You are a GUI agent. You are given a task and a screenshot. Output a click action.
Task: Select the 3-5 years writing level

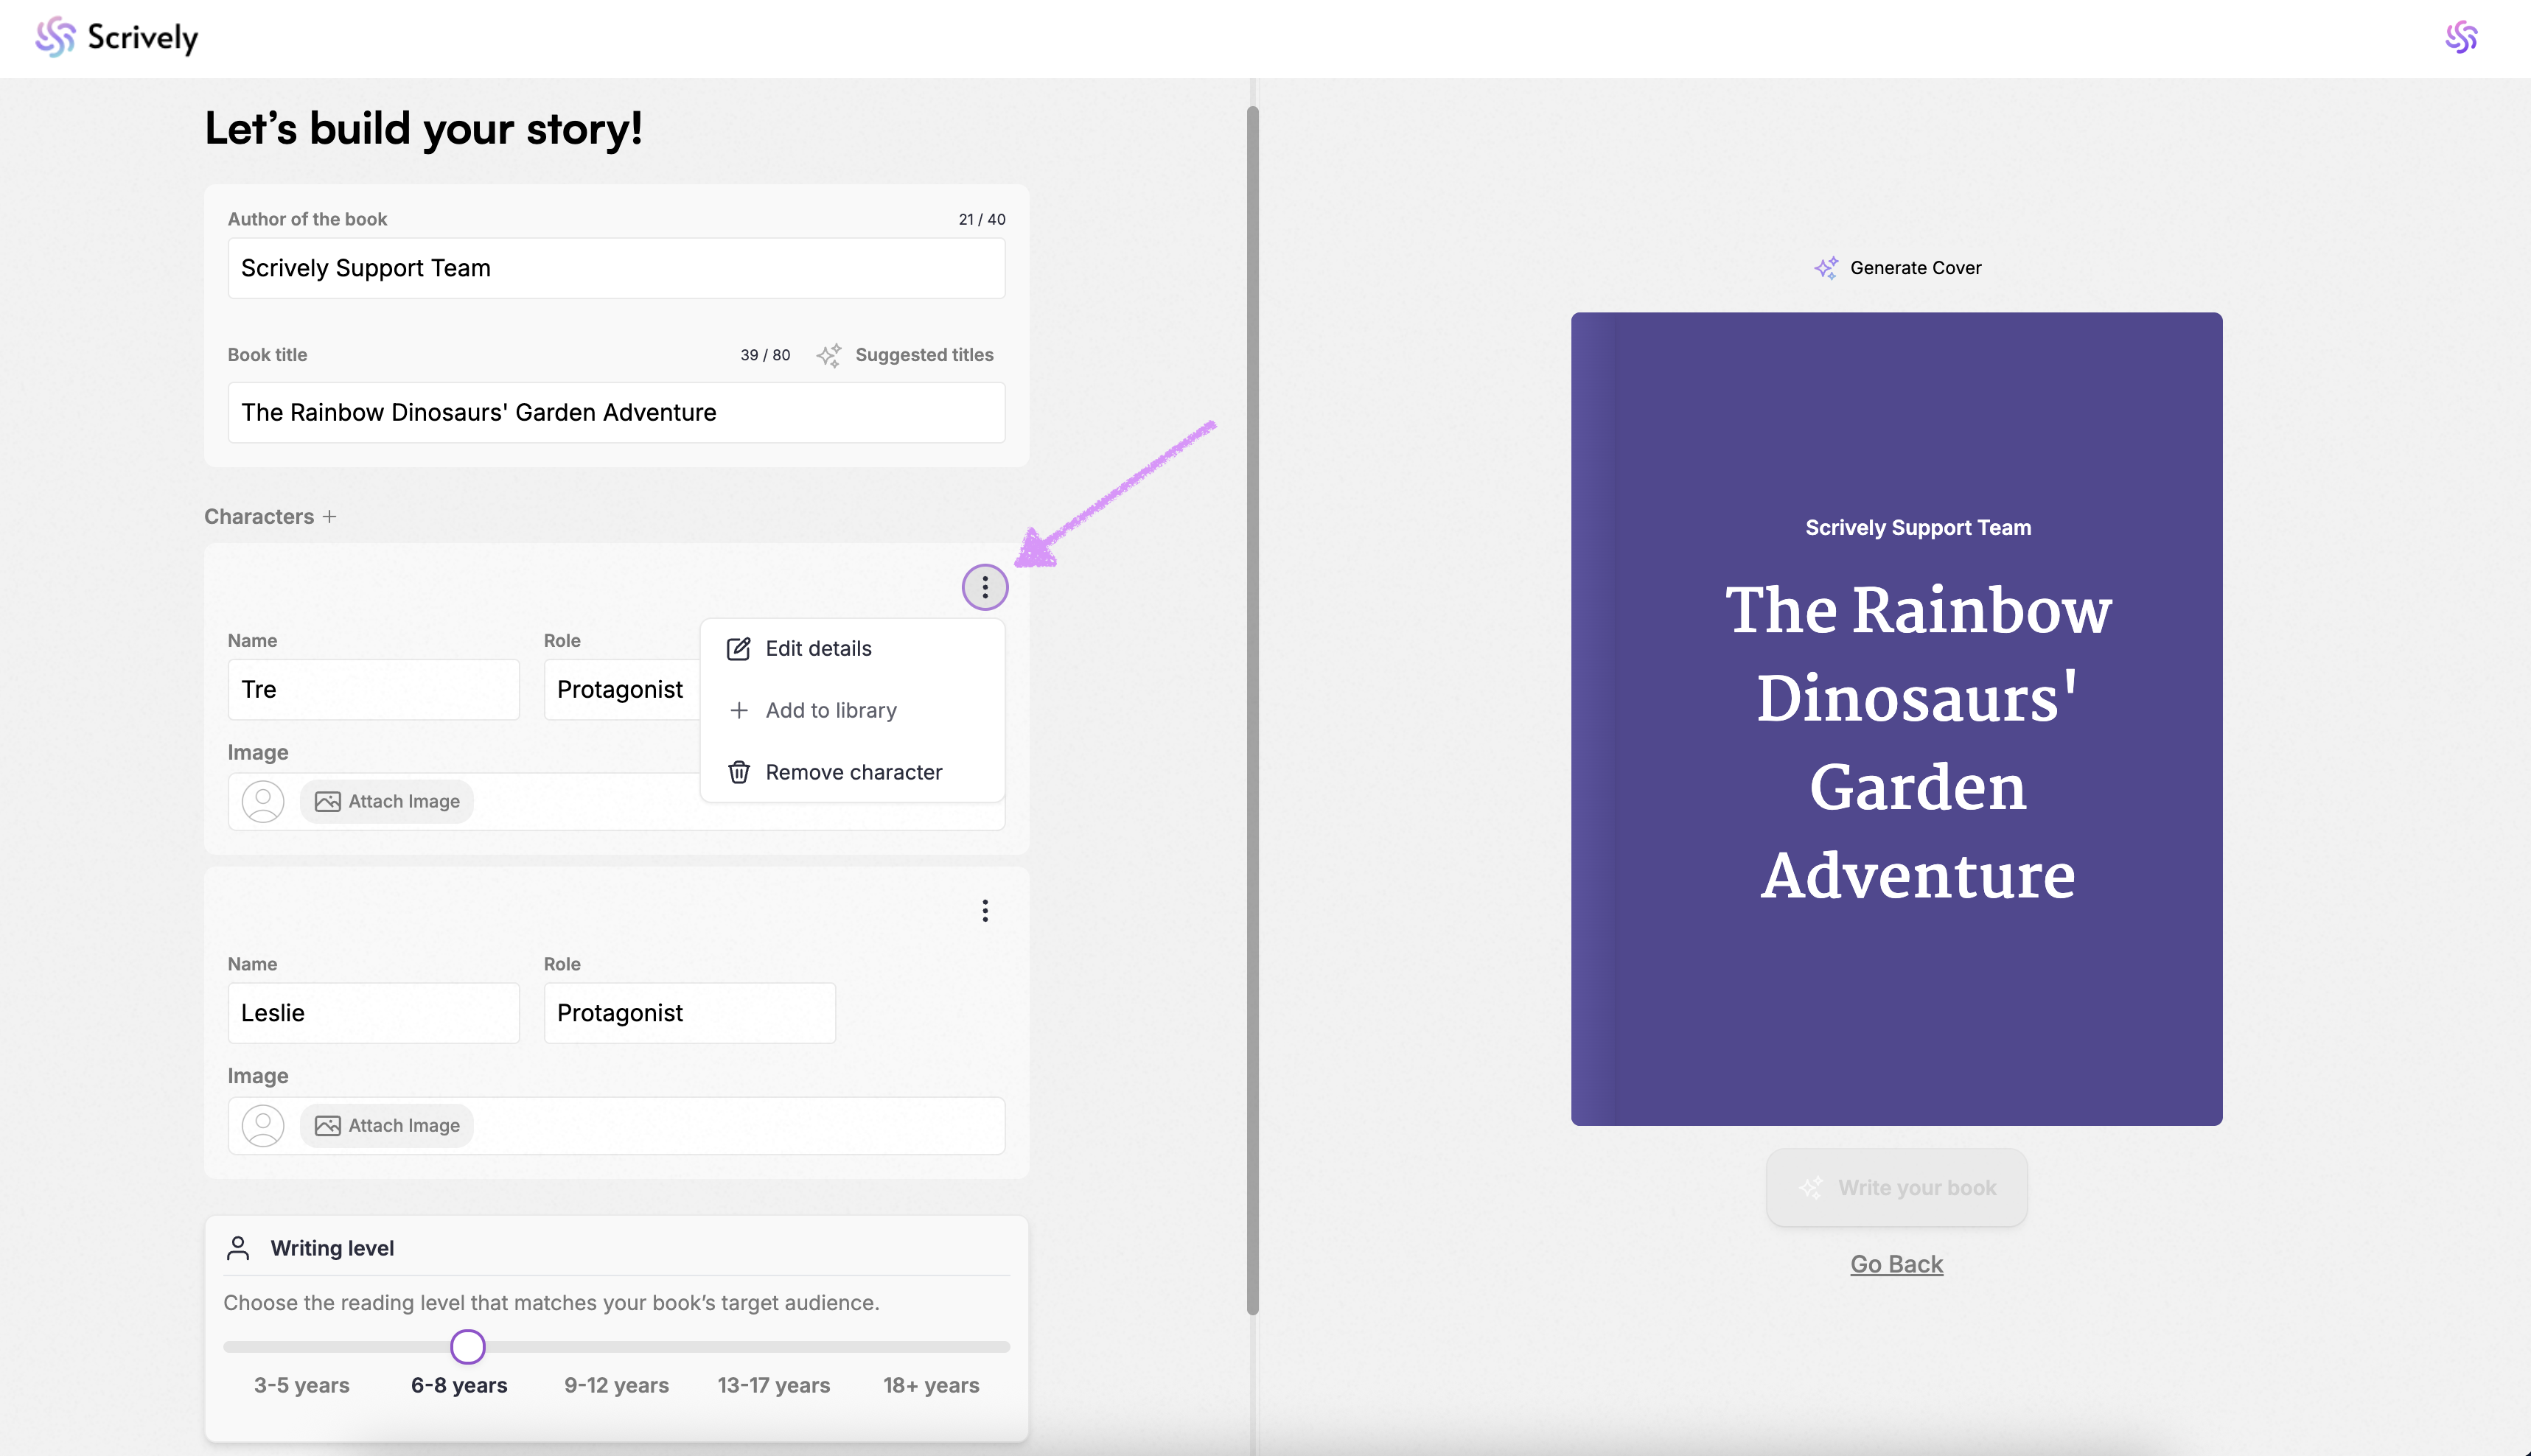pos(301,1385)
